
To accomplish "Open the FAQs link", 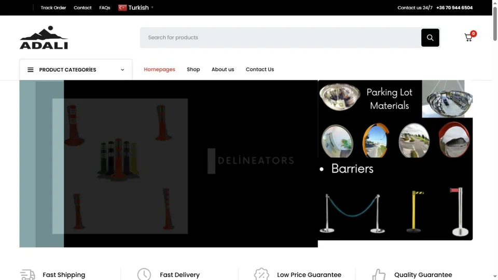I will pos(104,8).
